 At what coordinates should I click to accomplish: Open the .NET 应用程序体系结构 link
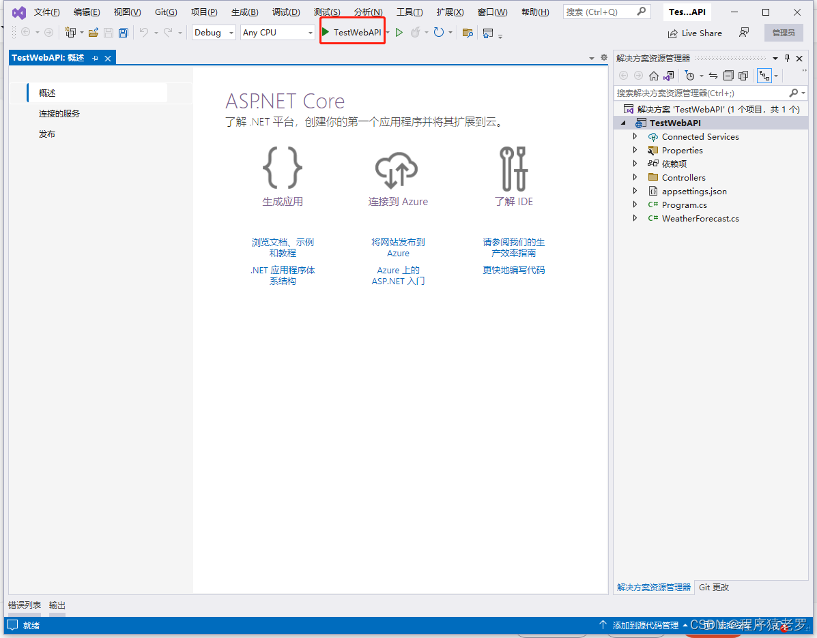pos(283,275)
